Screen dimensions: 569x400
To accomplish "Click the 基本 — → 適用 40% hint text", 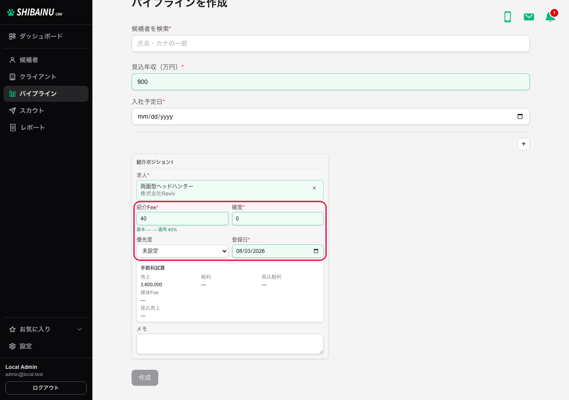I will click(156, 230).
